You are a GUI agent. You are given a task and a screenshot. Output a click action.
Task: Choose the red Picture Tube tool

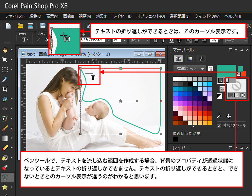[5, 168]
